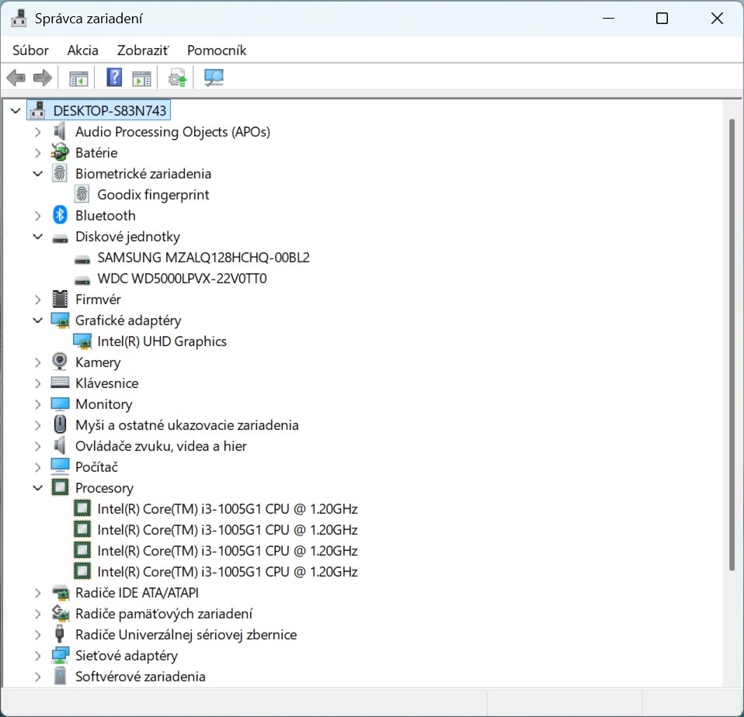Expand the Batérie category
The image size is (744, 717).
click(x=38, y=152)
